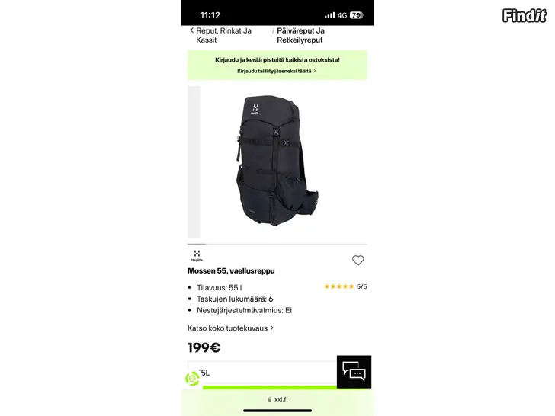Open the five-star rating reviews
Image resolution: width=555 pixels, height=416 pixels.
coord(345,286)
